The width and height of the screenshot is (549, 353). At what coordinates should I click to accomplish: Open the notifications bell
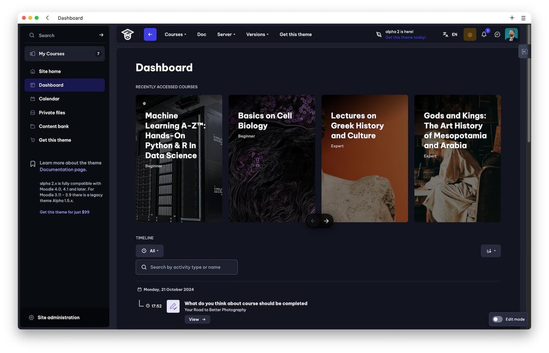484,34
